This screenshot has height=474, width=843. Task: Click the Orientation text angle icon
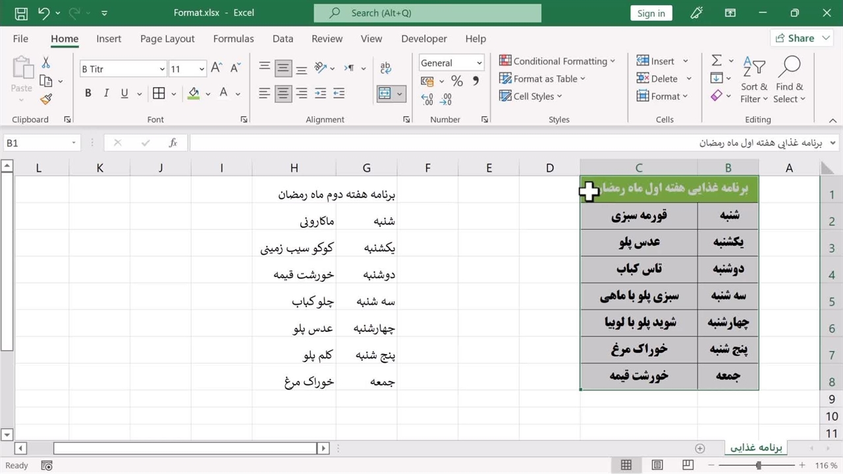click(320, 68)
